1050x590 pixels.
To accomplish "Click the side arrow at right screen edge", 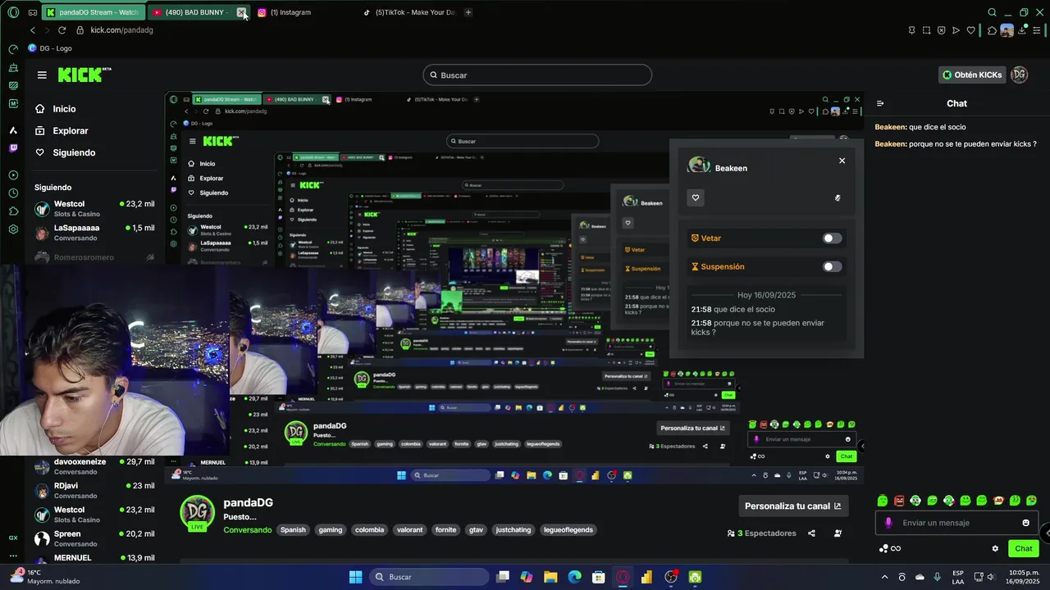I will click(x=1047, y=533).
